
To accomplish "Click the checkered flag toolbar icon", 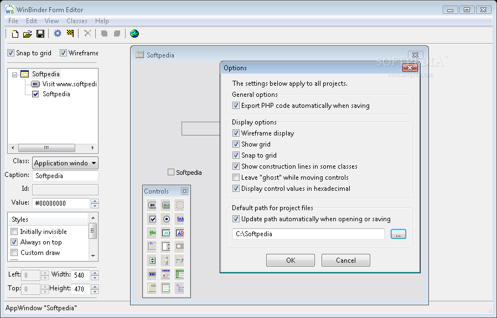I will (x=70, y=33).
